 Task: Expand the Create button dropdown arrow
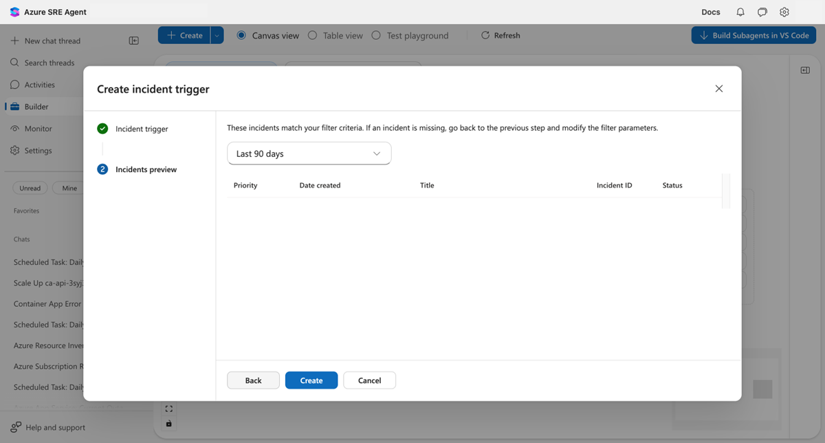click(216, 34)
